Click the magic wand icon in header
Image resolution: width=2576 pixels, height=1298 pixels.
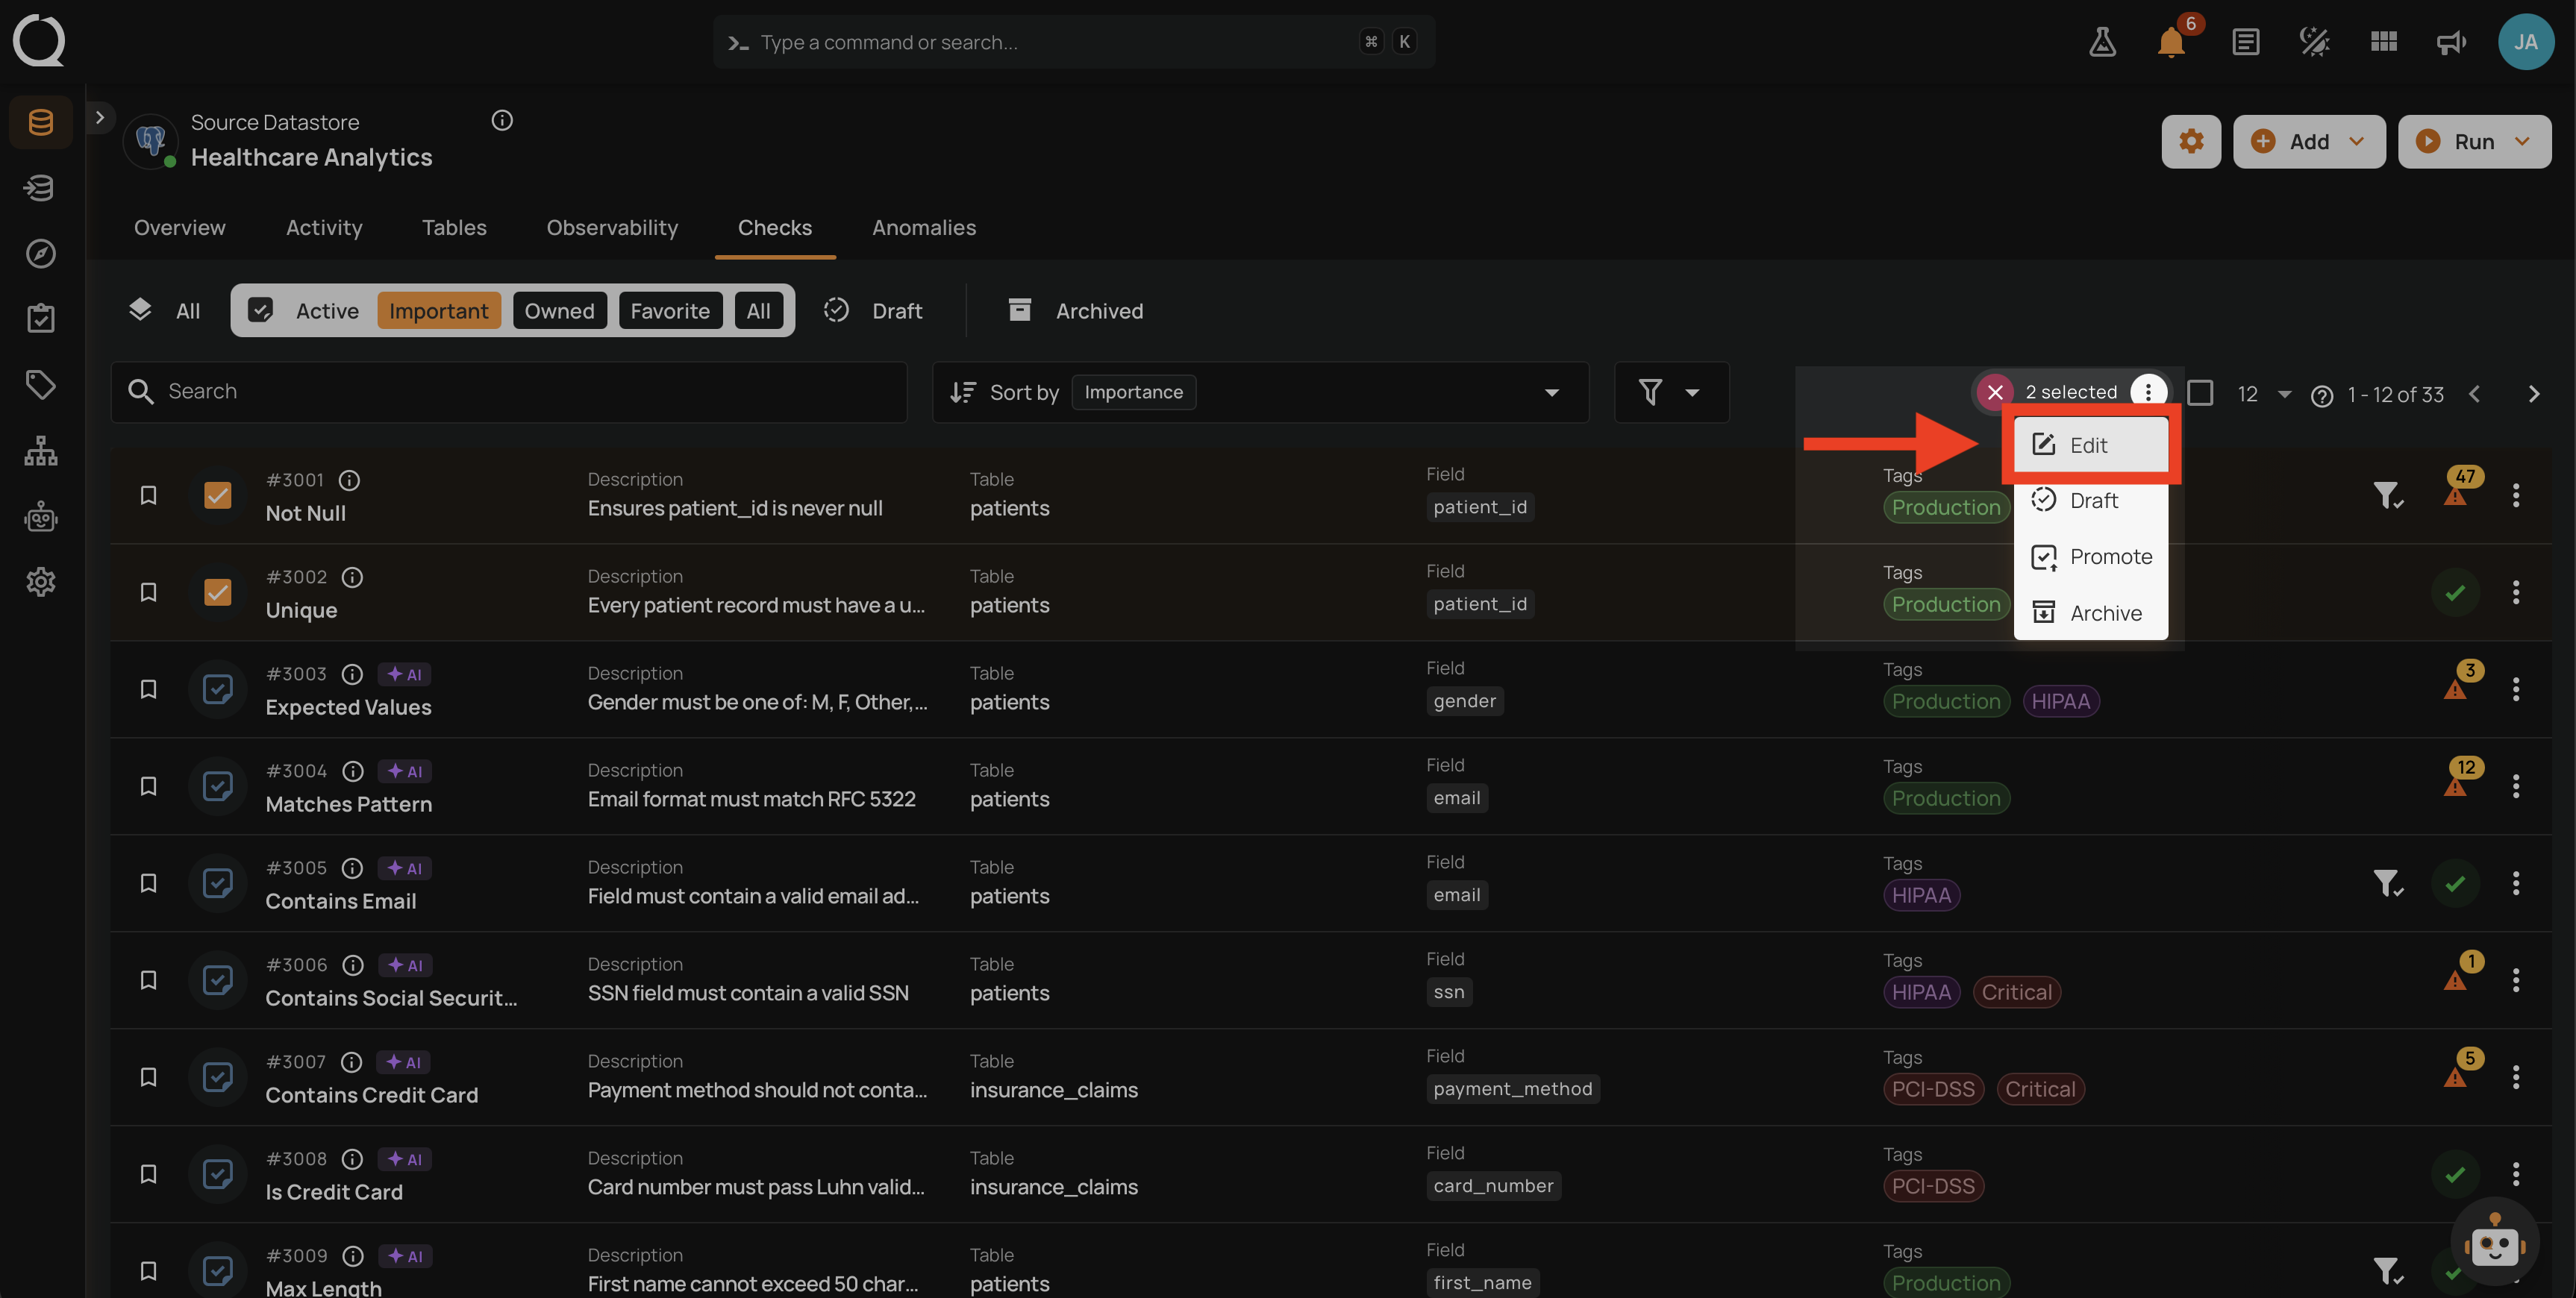(2315, 42)
